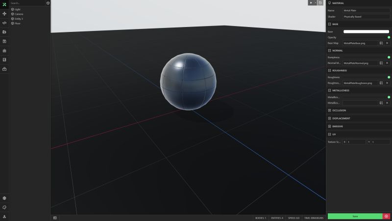Open the Shader Physically Based dropdown
The height and width of the screenshot is (221, 392).
[366, 17]
